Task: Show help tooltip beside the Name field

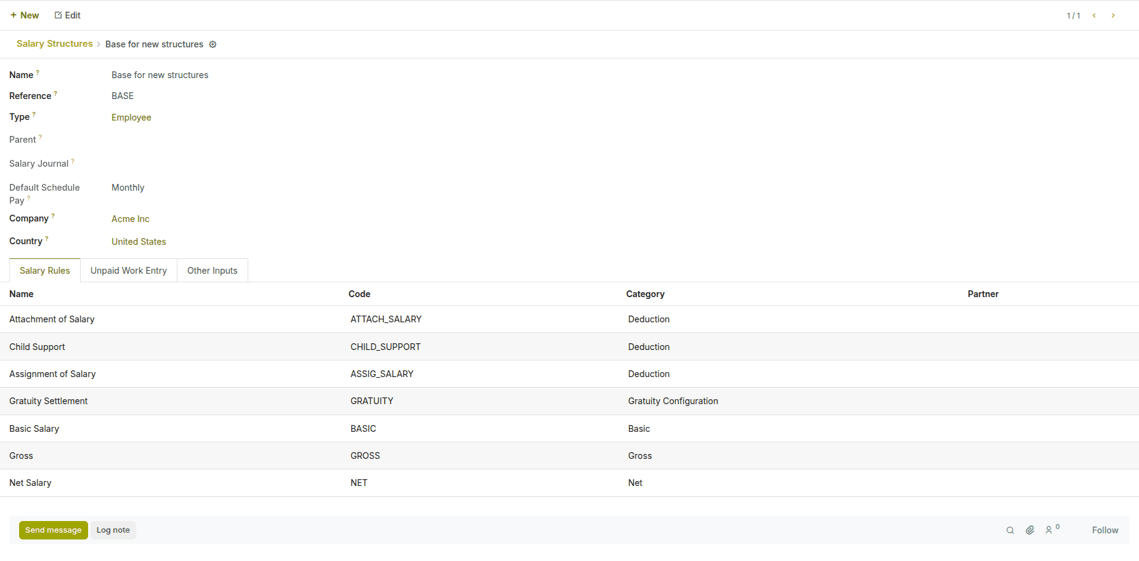Action: (38, 71)
